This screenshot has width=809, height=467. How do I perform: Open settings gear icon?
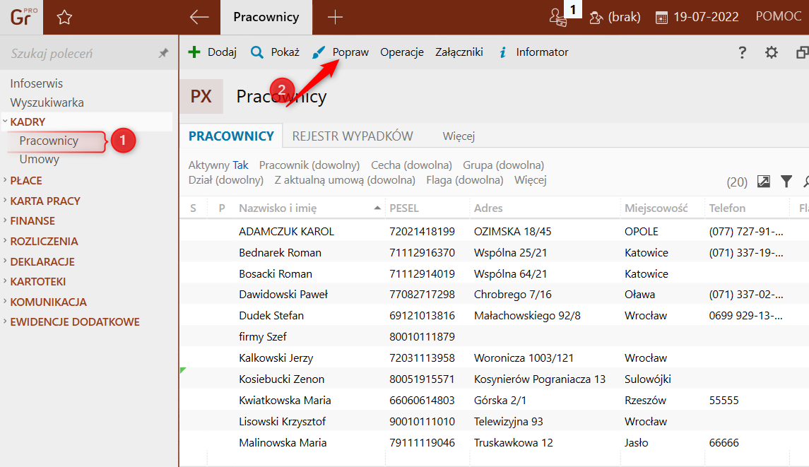[772, 52]
